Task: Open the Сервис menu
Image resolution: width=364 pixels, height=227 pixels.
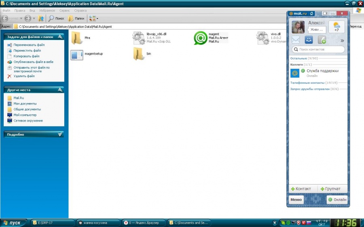Action: tap(65, 11)
